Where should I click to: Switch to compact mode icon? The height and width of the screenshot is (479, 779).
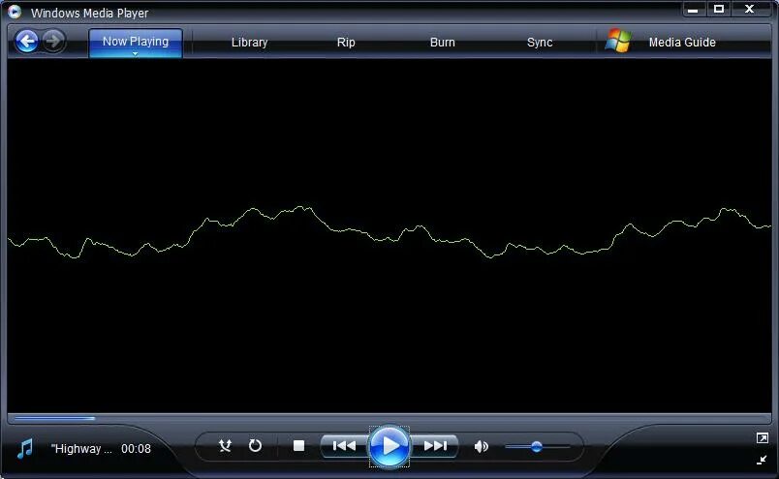[762, 461]
